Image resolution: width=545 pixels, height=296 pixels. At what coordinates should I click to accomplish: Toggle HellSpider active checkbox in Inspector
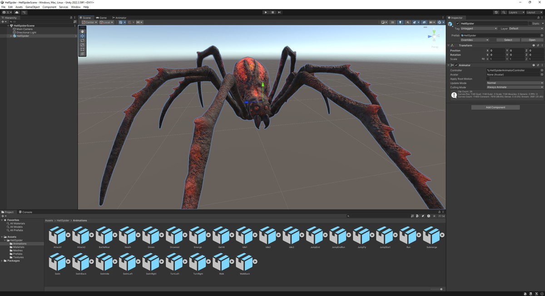pos(458,23)
